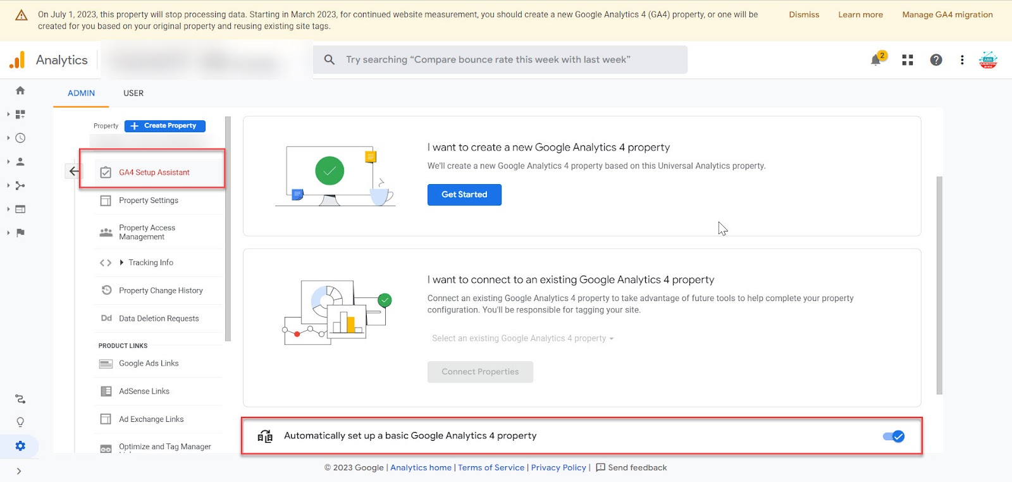The width and height of the screenshot is (1012, 482).
Task: Expand the Realtime sidebar arrow
Action: tap(8, 138)
